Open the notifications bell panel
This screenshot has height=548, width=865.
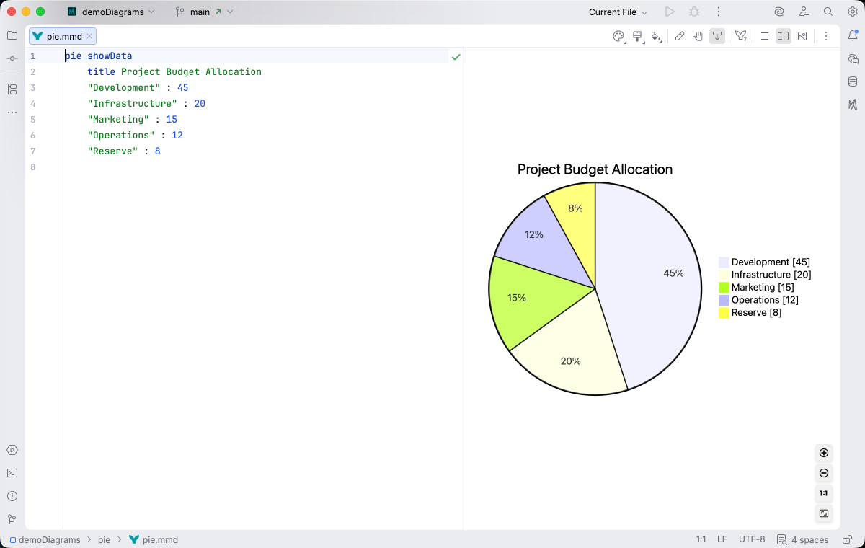click(x=853, y=35)
